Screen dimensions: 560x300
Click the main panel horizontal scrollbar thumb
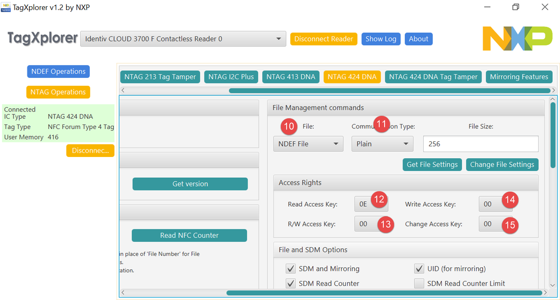(x=384, y=293)
